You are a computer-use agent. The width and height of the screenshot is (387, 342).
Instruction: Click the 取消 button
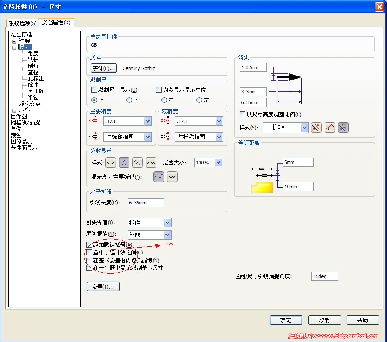325,320
